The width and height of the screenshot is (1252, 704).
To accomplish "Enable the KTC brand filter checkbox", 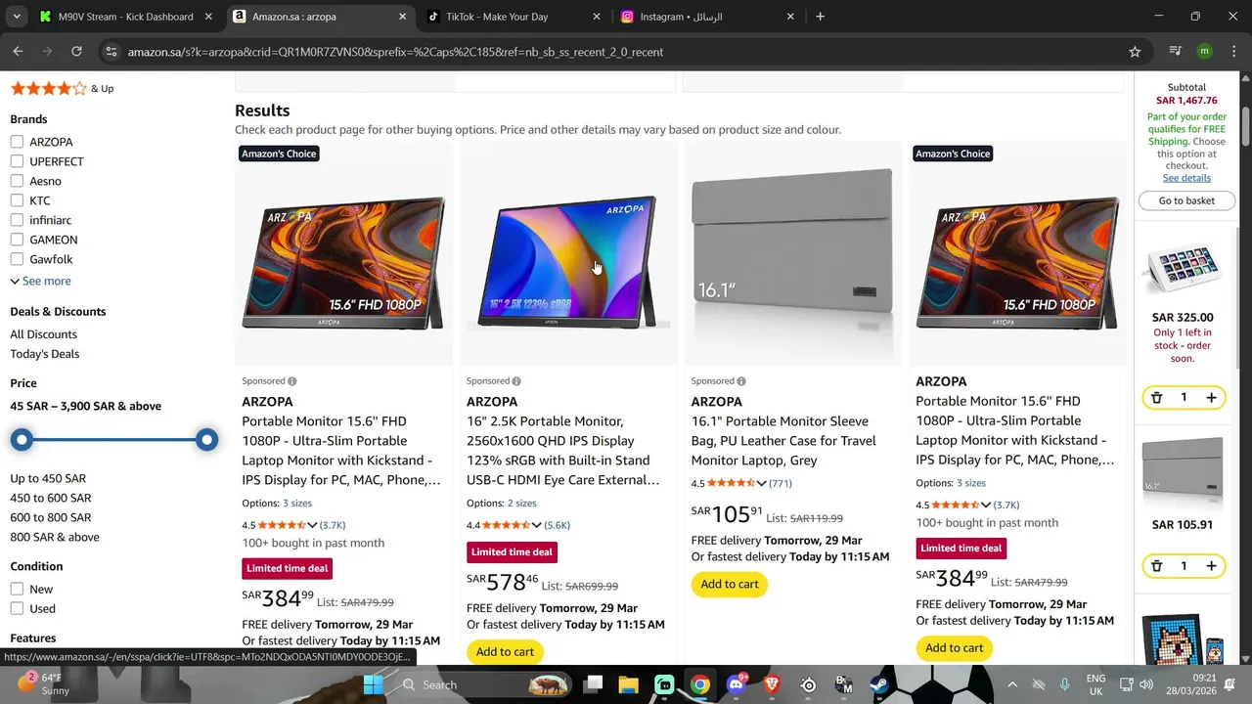I will 17,200.
